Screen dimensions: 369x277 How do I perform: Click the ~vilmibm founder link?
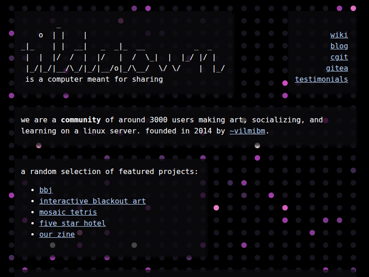tap(247, 131)
